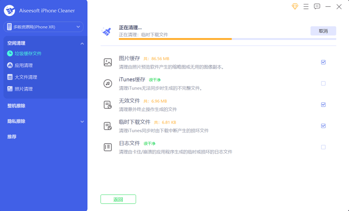Select 应用清理 in sidebar

click(x=24, y=65)
